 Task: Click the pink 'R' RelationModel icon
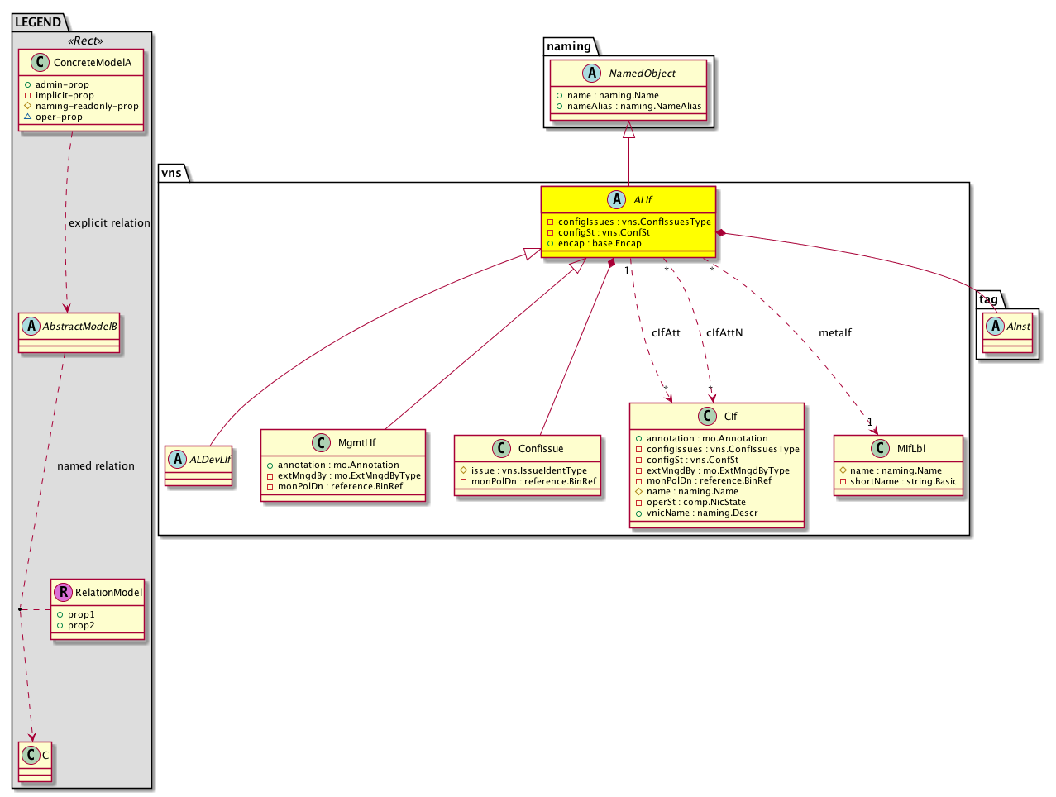[x=63, y=592]
